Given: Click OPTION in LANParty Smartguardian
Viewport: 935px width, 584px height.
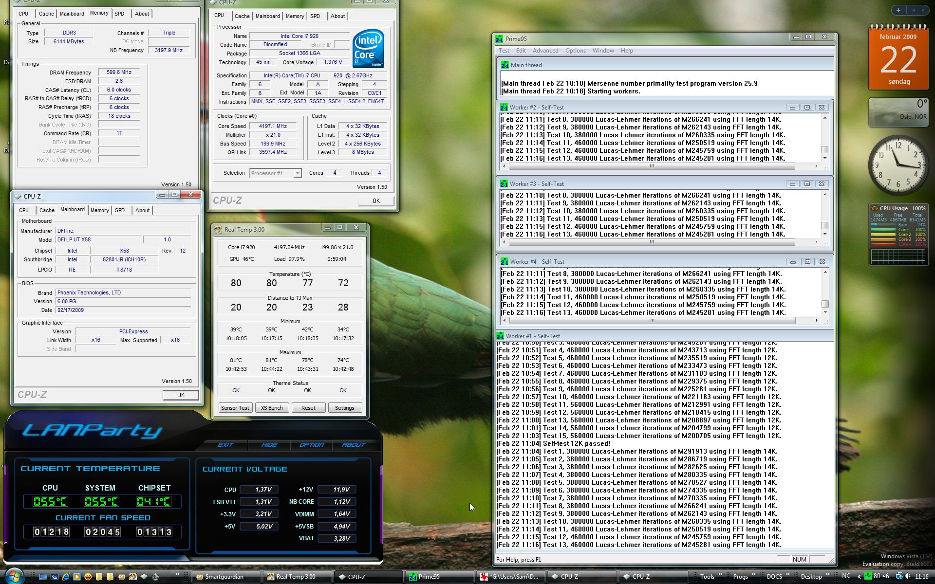Looking at the screenshot, I should [312, 445].
